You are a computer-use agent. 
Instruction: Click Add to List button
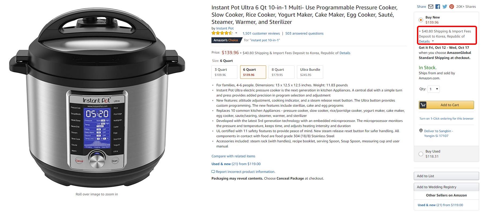[446, 176]
